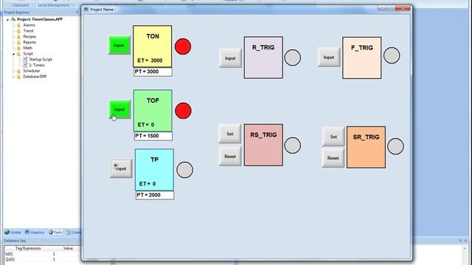Click the Reset button for SR_TRIG

click(333, 158)
